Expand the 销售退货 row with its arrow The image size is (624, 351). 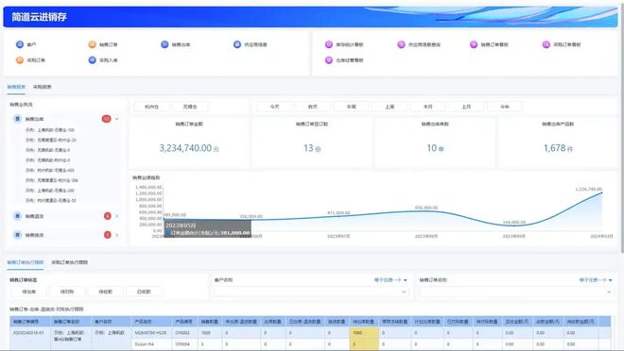[116, 216]
